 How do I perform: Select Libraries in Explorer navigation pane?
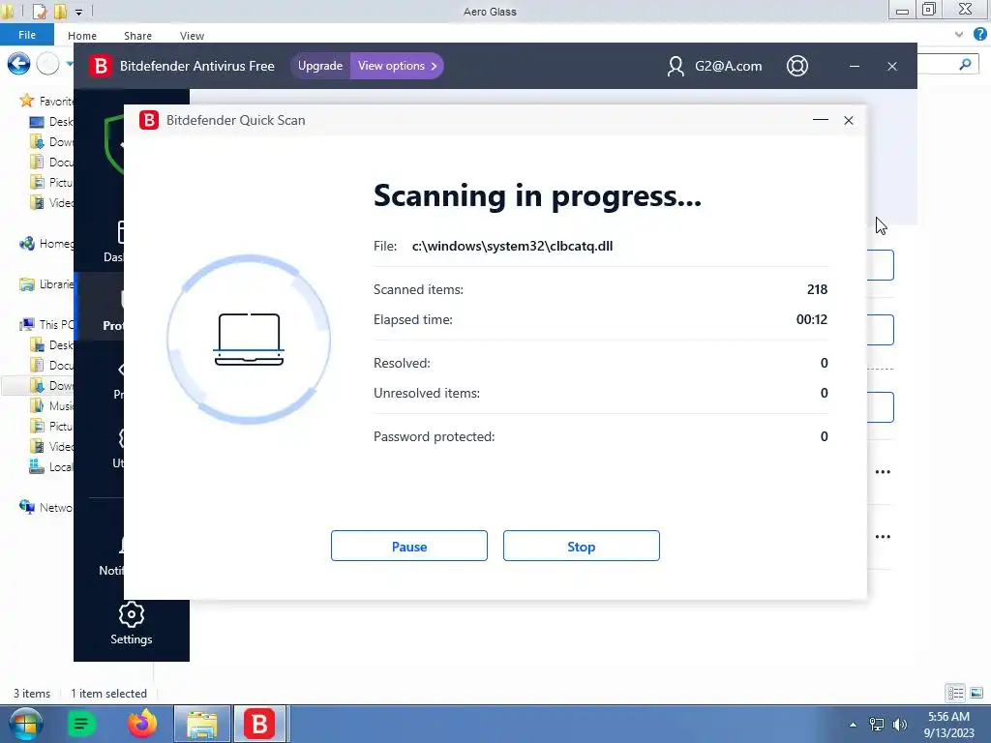click(x=46, y=284)
